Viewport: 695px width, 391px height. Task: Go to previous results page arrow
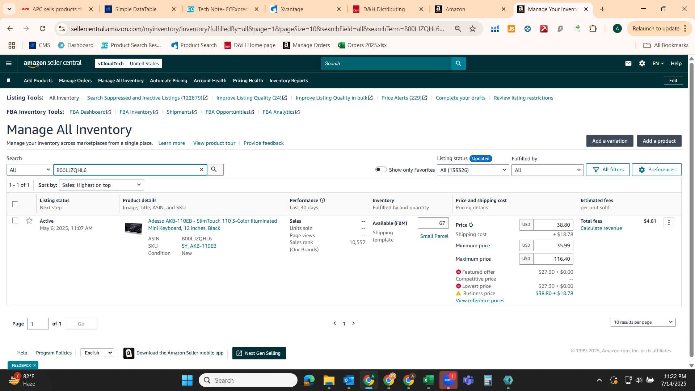tap(335, 323)
